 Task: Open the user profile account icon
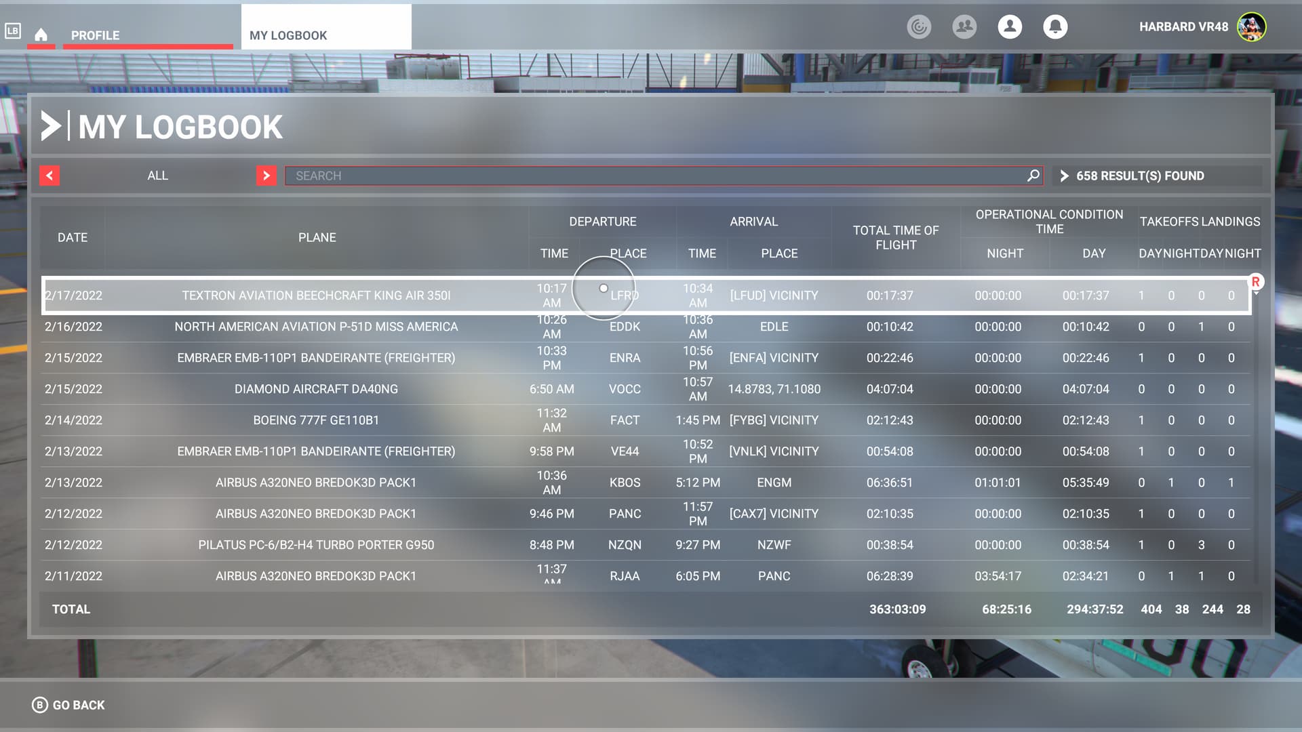[1010, 26]
